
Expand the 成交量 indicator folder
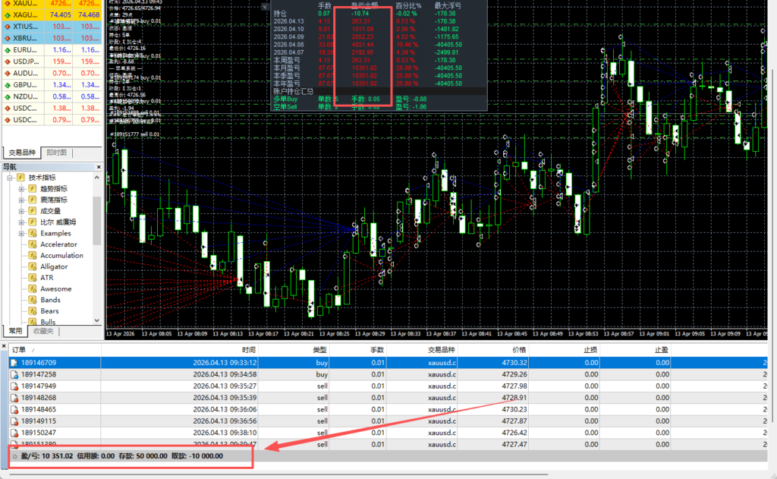(22, 211)
